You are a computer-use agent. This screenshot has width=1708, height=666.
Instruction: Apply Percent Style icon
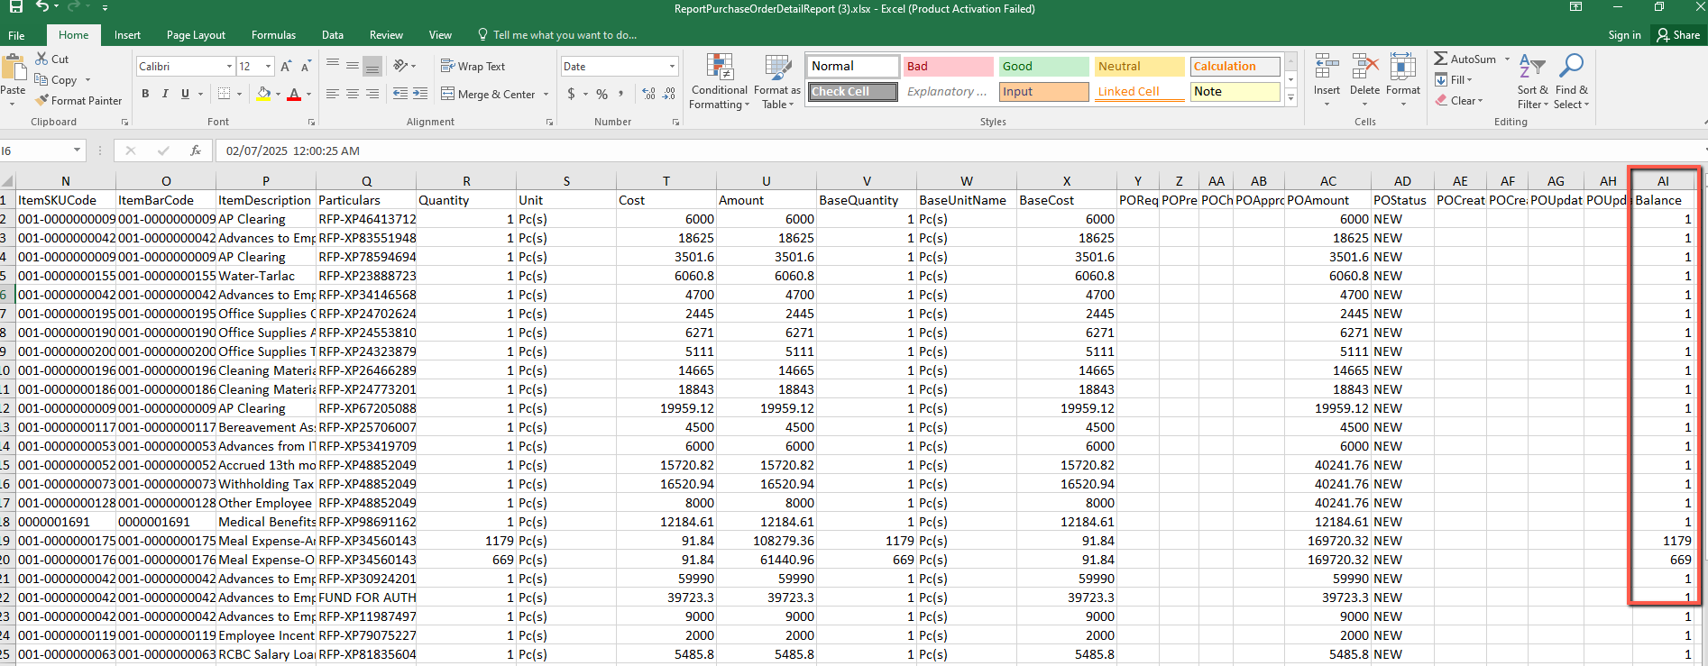(601, 94)
